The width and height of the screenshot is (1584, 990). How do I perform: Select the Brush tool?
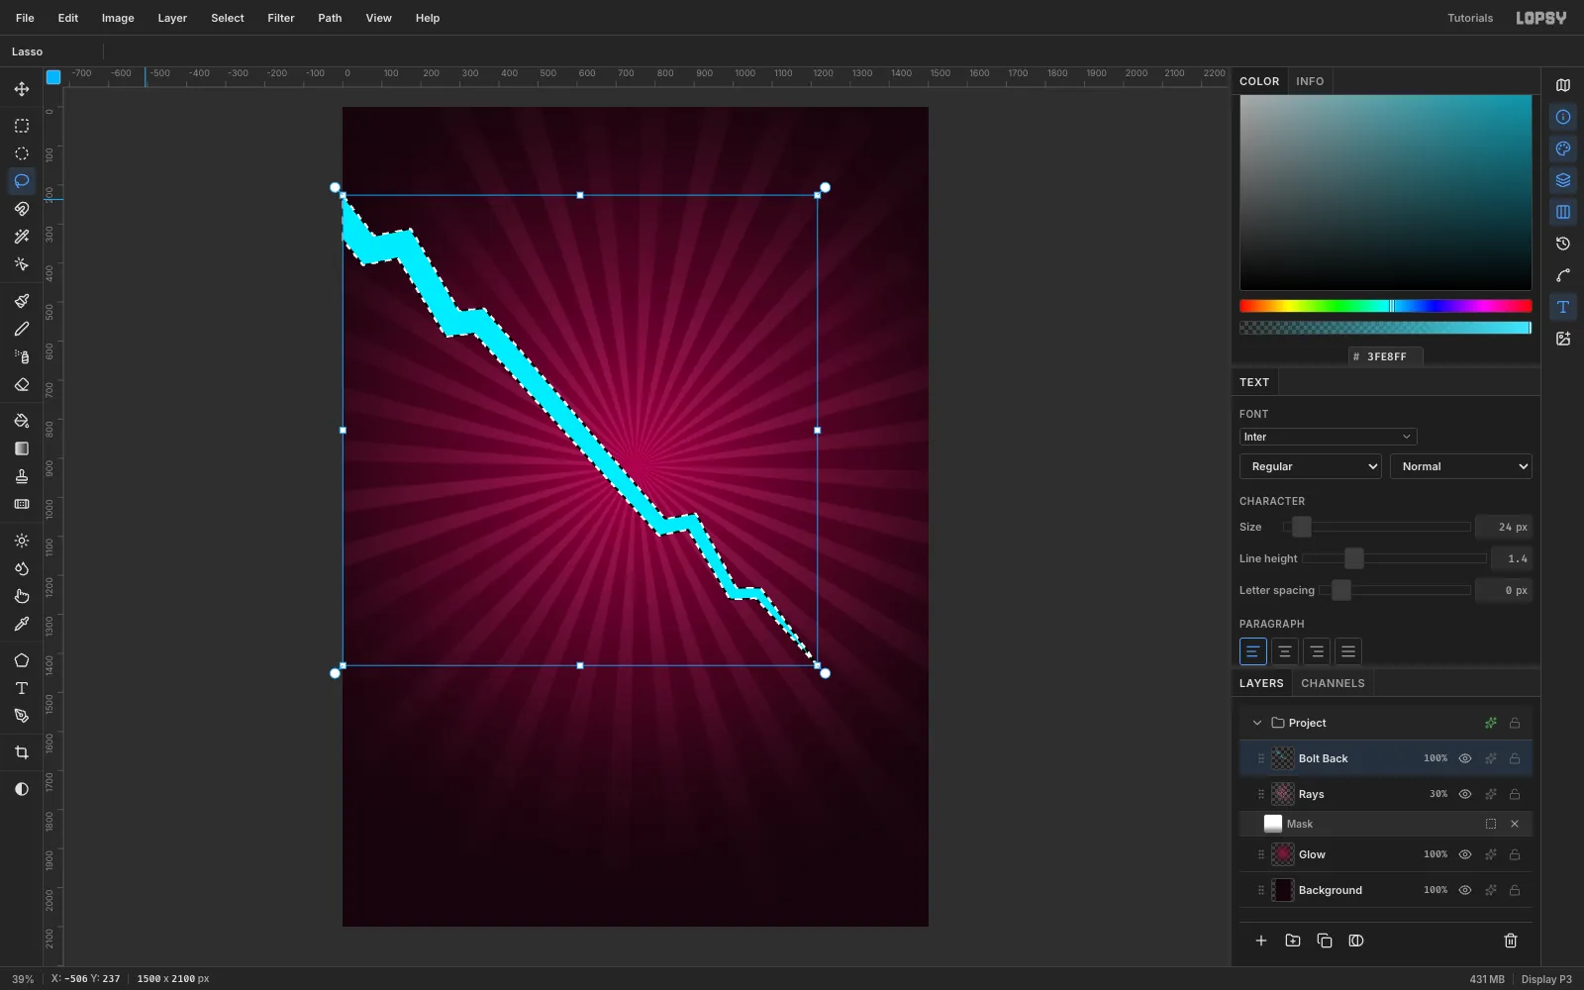pos(22,301)
